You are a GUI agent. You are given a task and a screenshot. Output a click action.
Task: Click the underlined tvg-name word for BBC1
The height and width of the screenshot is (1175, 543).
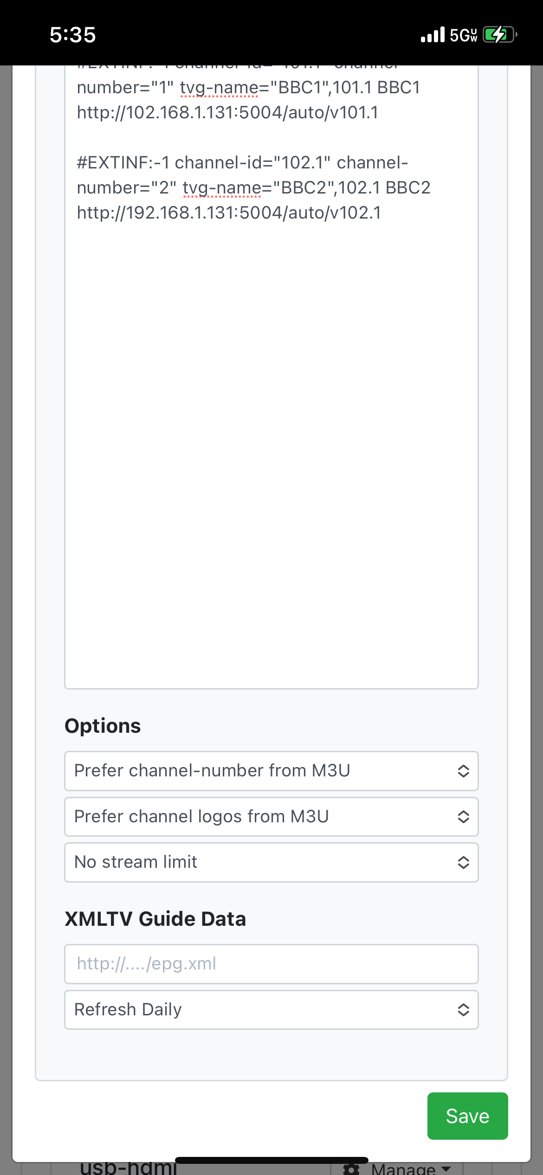(x=220, y=88)
